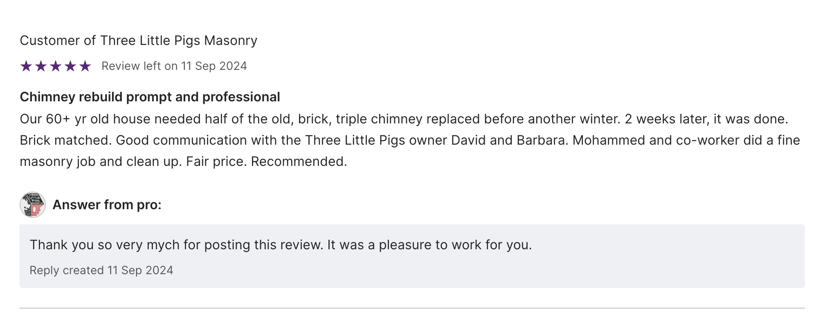Click the 'Chimney rebuild prompt and professional' title

[150, 97]
